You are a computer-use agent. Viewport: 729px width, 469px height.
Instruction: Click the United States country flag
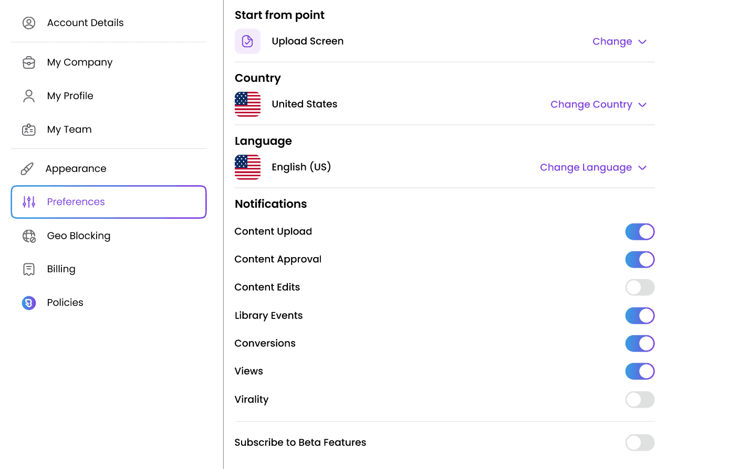tap(247, 104)
